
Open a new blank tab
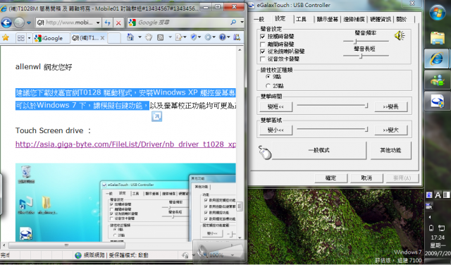(114, 38)
